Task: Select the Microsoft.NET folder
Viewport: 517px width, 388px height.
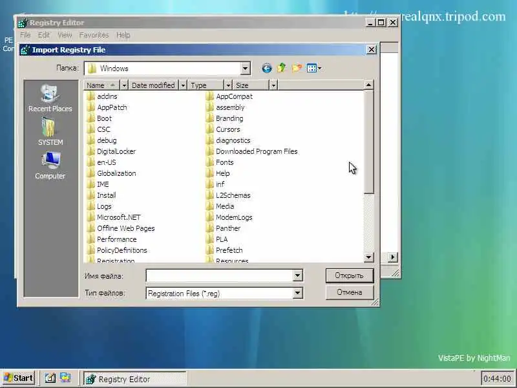Action: tap(114, 217)
